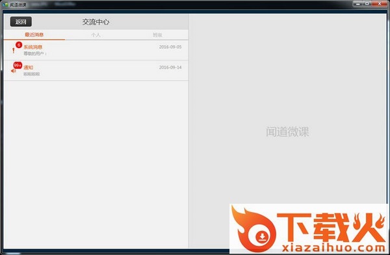Click the red 99+ unread badge

point(18,66)
